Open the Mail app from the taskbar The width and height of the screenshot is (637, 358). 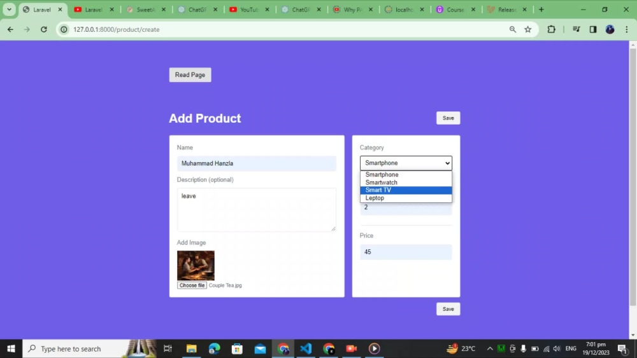(x=260, y=348)
